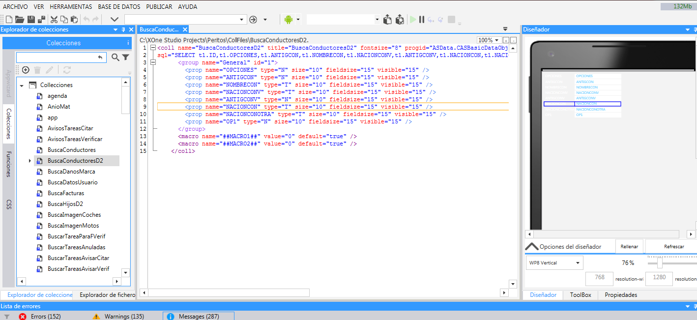Screen dimensions: 697x320
Task: Click the checkmark validate icon in toolbar
Action: coord(115,20)
